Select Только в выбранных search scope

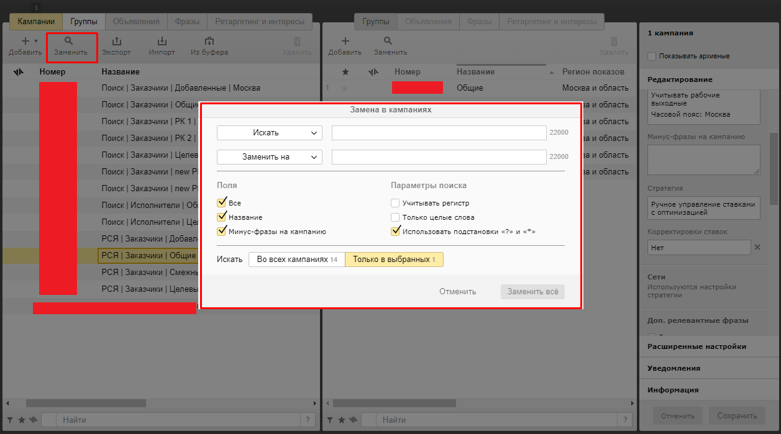[x=394, y=260]
